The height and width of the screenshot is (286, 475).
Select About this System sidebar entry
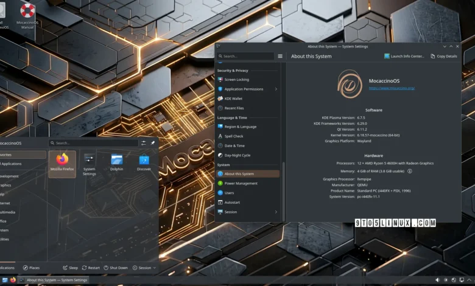[248, 173]
